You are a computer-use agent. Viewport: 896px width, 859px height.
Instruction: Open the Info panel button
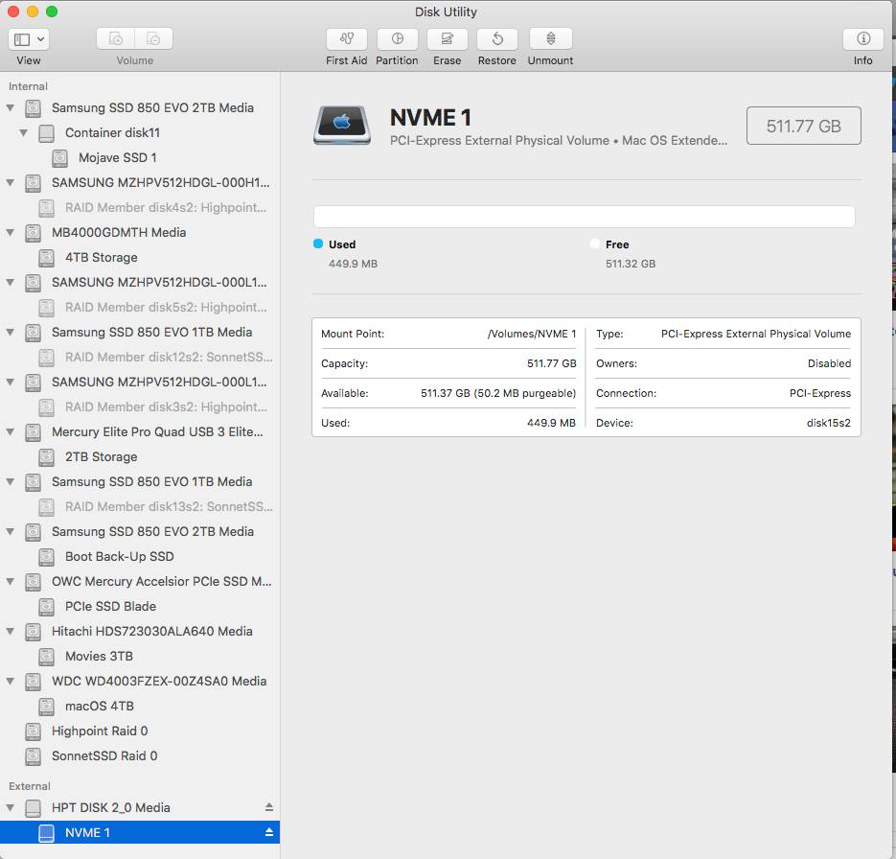(x=862, y=39)
